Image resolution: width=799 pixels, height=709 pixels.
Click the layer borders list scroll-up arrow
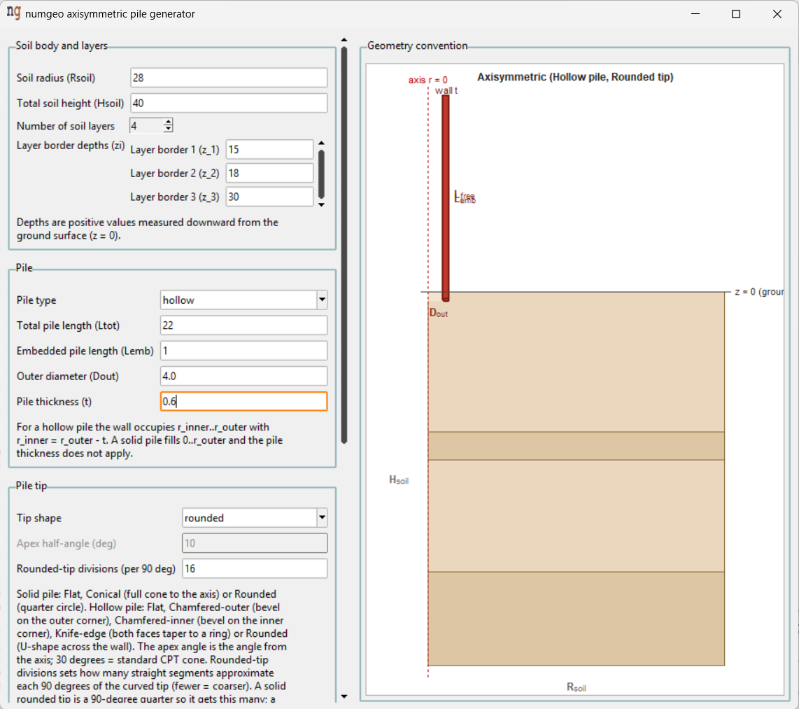[321, 143]
